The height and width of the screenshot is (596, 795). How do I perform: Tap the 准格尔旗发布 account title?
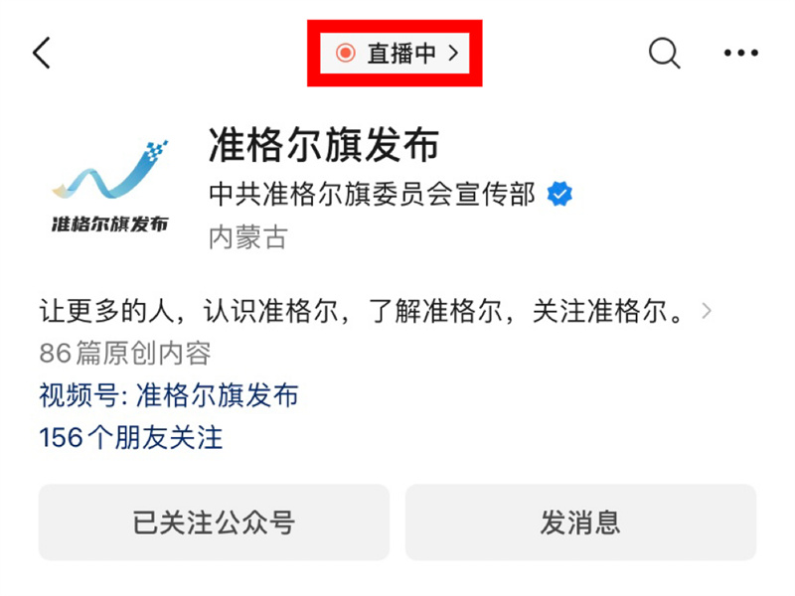[x=324, y=145]
